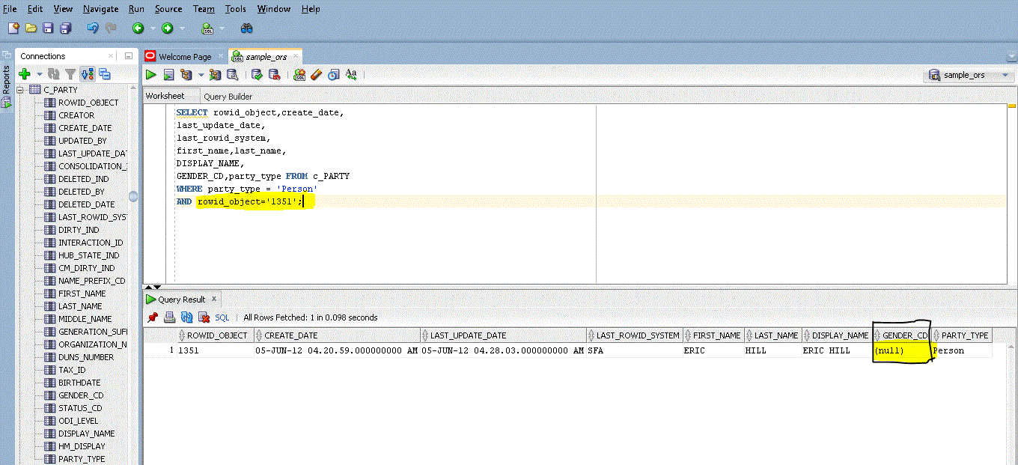The height and width of the screenshot is (465, 1018).
Task: Click the FIRST_NAME column header
Action: click(713, 335)
